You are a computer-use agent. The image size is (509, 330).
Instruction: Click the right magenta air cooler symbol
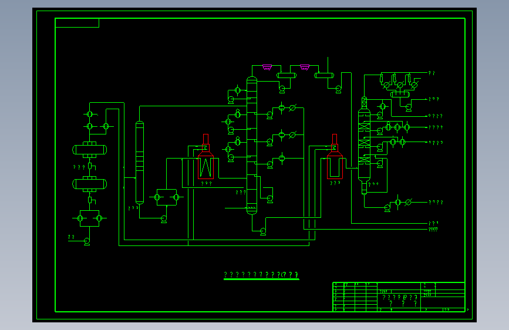pyautogui.click(x=305, y=68)
